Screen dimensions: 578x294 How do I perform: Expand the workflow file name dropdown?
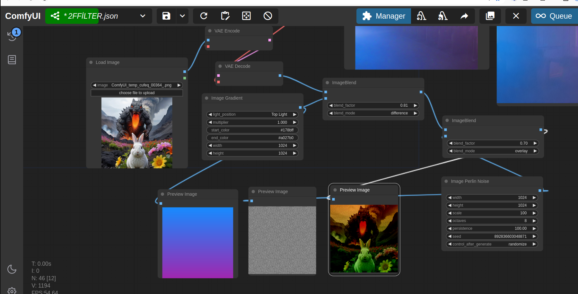pyautogui.click(x=143, y=16)
